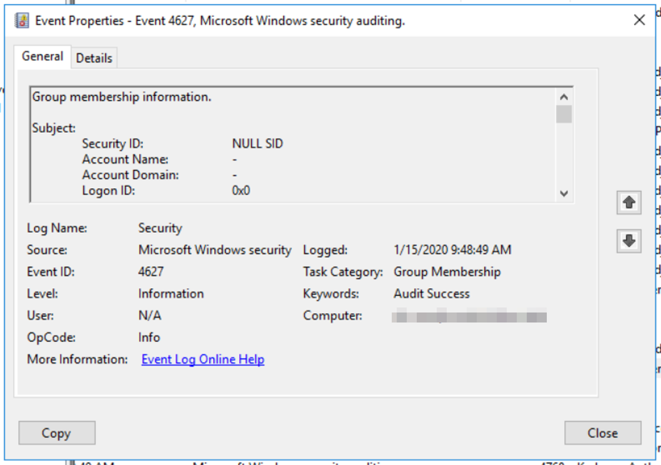The height and width of the screenshot is (465, 661).
Task: Click the Close button at the bottom right
Action: [x=602, y=433]
